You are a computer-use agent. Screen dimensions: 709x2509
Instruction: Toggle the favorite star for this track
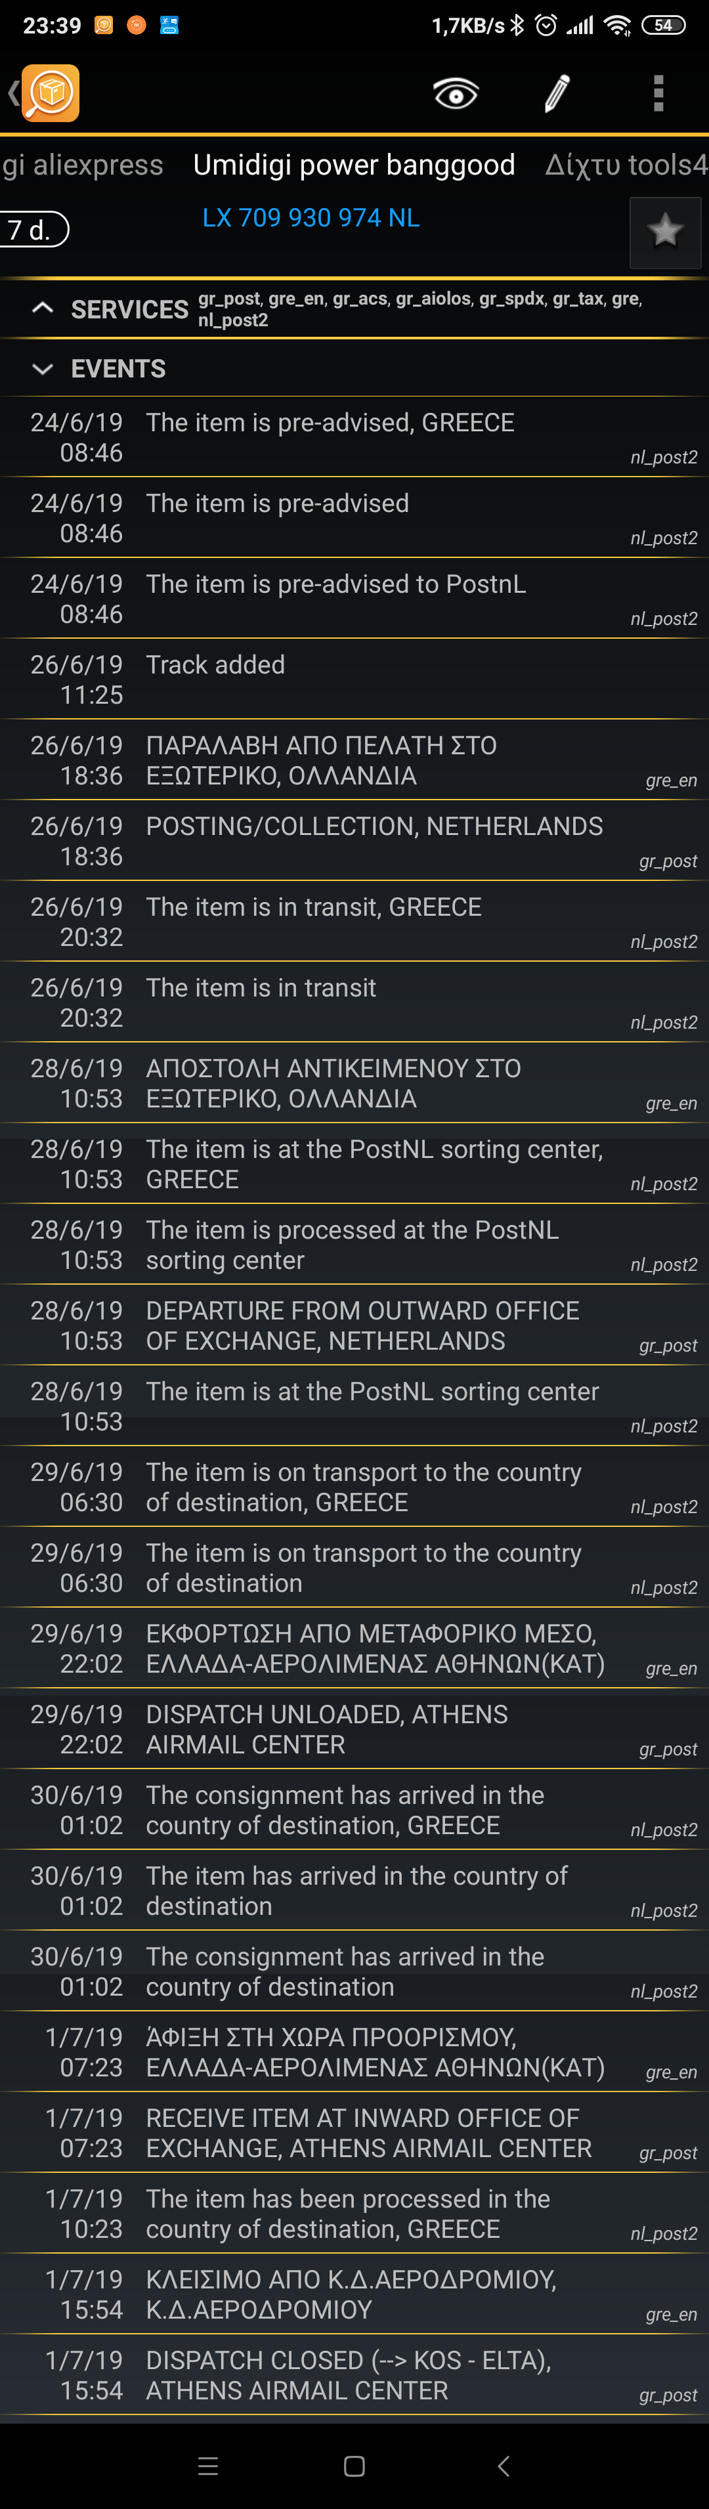[664, 232]
